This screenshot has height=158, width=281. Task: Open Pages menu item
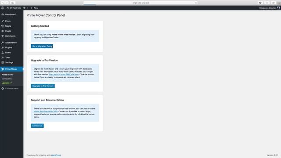8,31
